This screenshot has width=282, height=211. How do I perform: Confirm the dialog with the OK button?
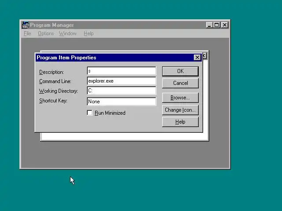180,71
